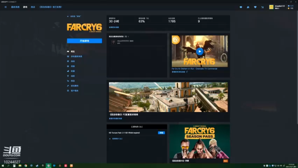Open the Windows Start button
The image size is (298, 168).
[x=3, y=166]
